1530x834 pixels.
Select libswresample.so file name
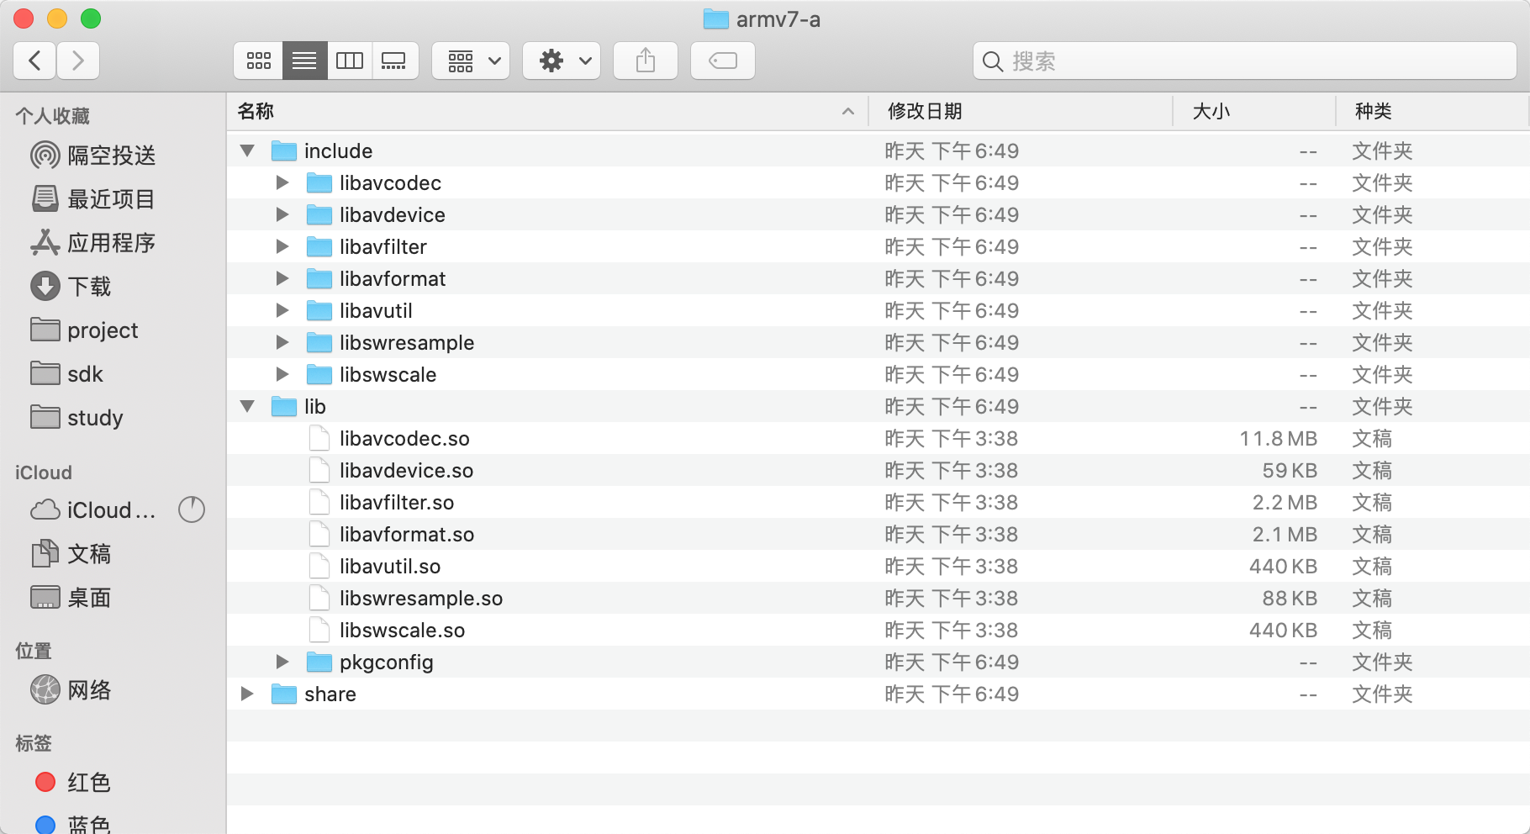[x=421, y=599]
